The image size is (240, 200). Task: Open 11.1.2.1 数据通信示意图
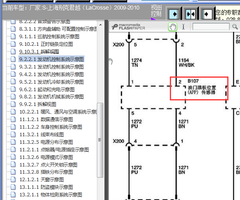pos(46,120)
